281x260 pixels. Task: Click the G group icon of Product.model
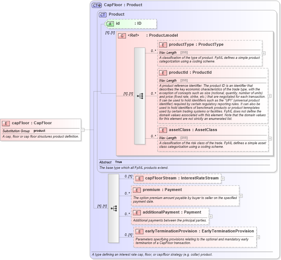pyautogui.click(x=122, y=36)
